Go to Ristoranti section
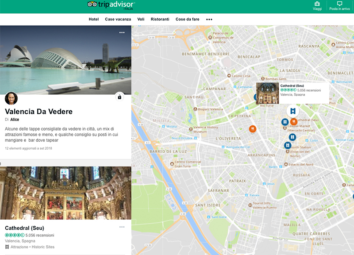354x255 pixels. click(160, 19)
